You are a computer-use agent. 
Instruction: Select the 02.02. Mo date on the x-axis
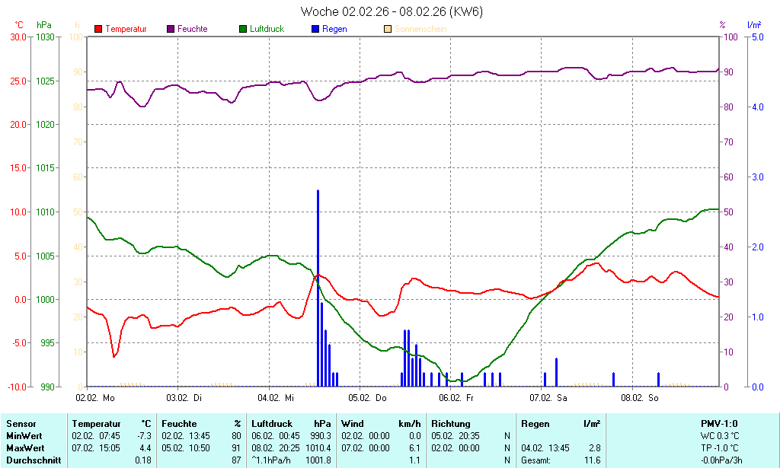(95, 398)
